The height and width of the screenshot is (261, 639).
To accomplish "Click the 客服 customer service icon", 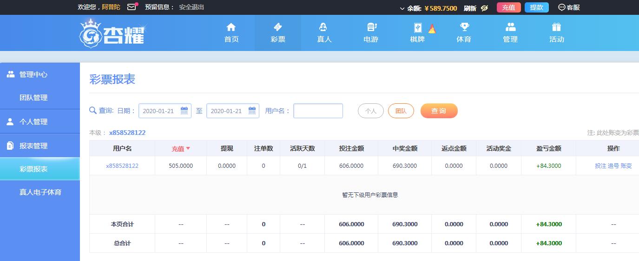I will pos(561,7).
